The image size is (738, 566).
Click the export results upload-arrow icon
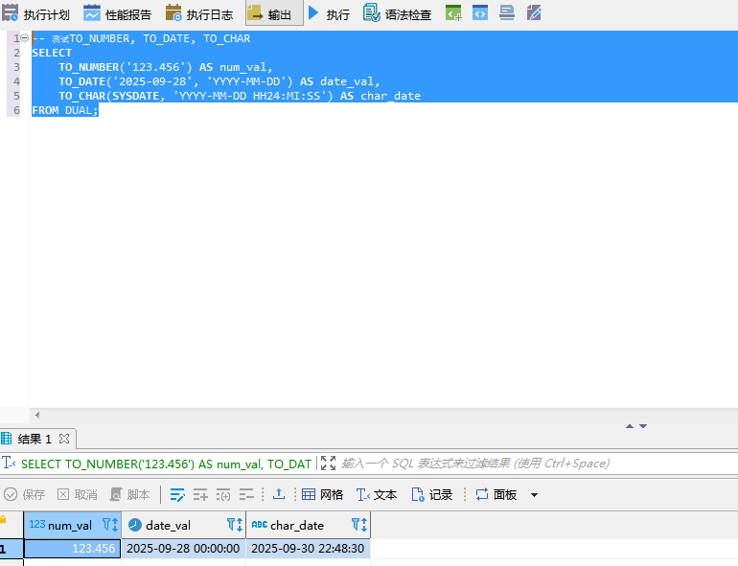click(x=279, y=494)
